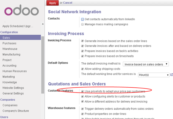Click the Default Options label

(58, 63)
